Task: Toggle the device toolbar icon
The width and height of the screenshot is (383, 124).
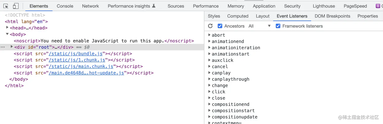Action: point(16,6)
